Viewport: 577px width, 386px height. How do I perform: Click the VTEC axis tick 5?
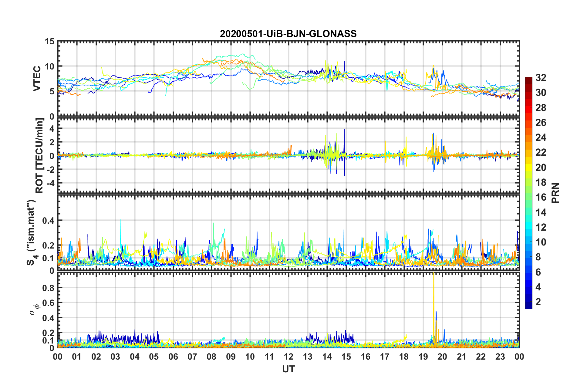point(52,91)
